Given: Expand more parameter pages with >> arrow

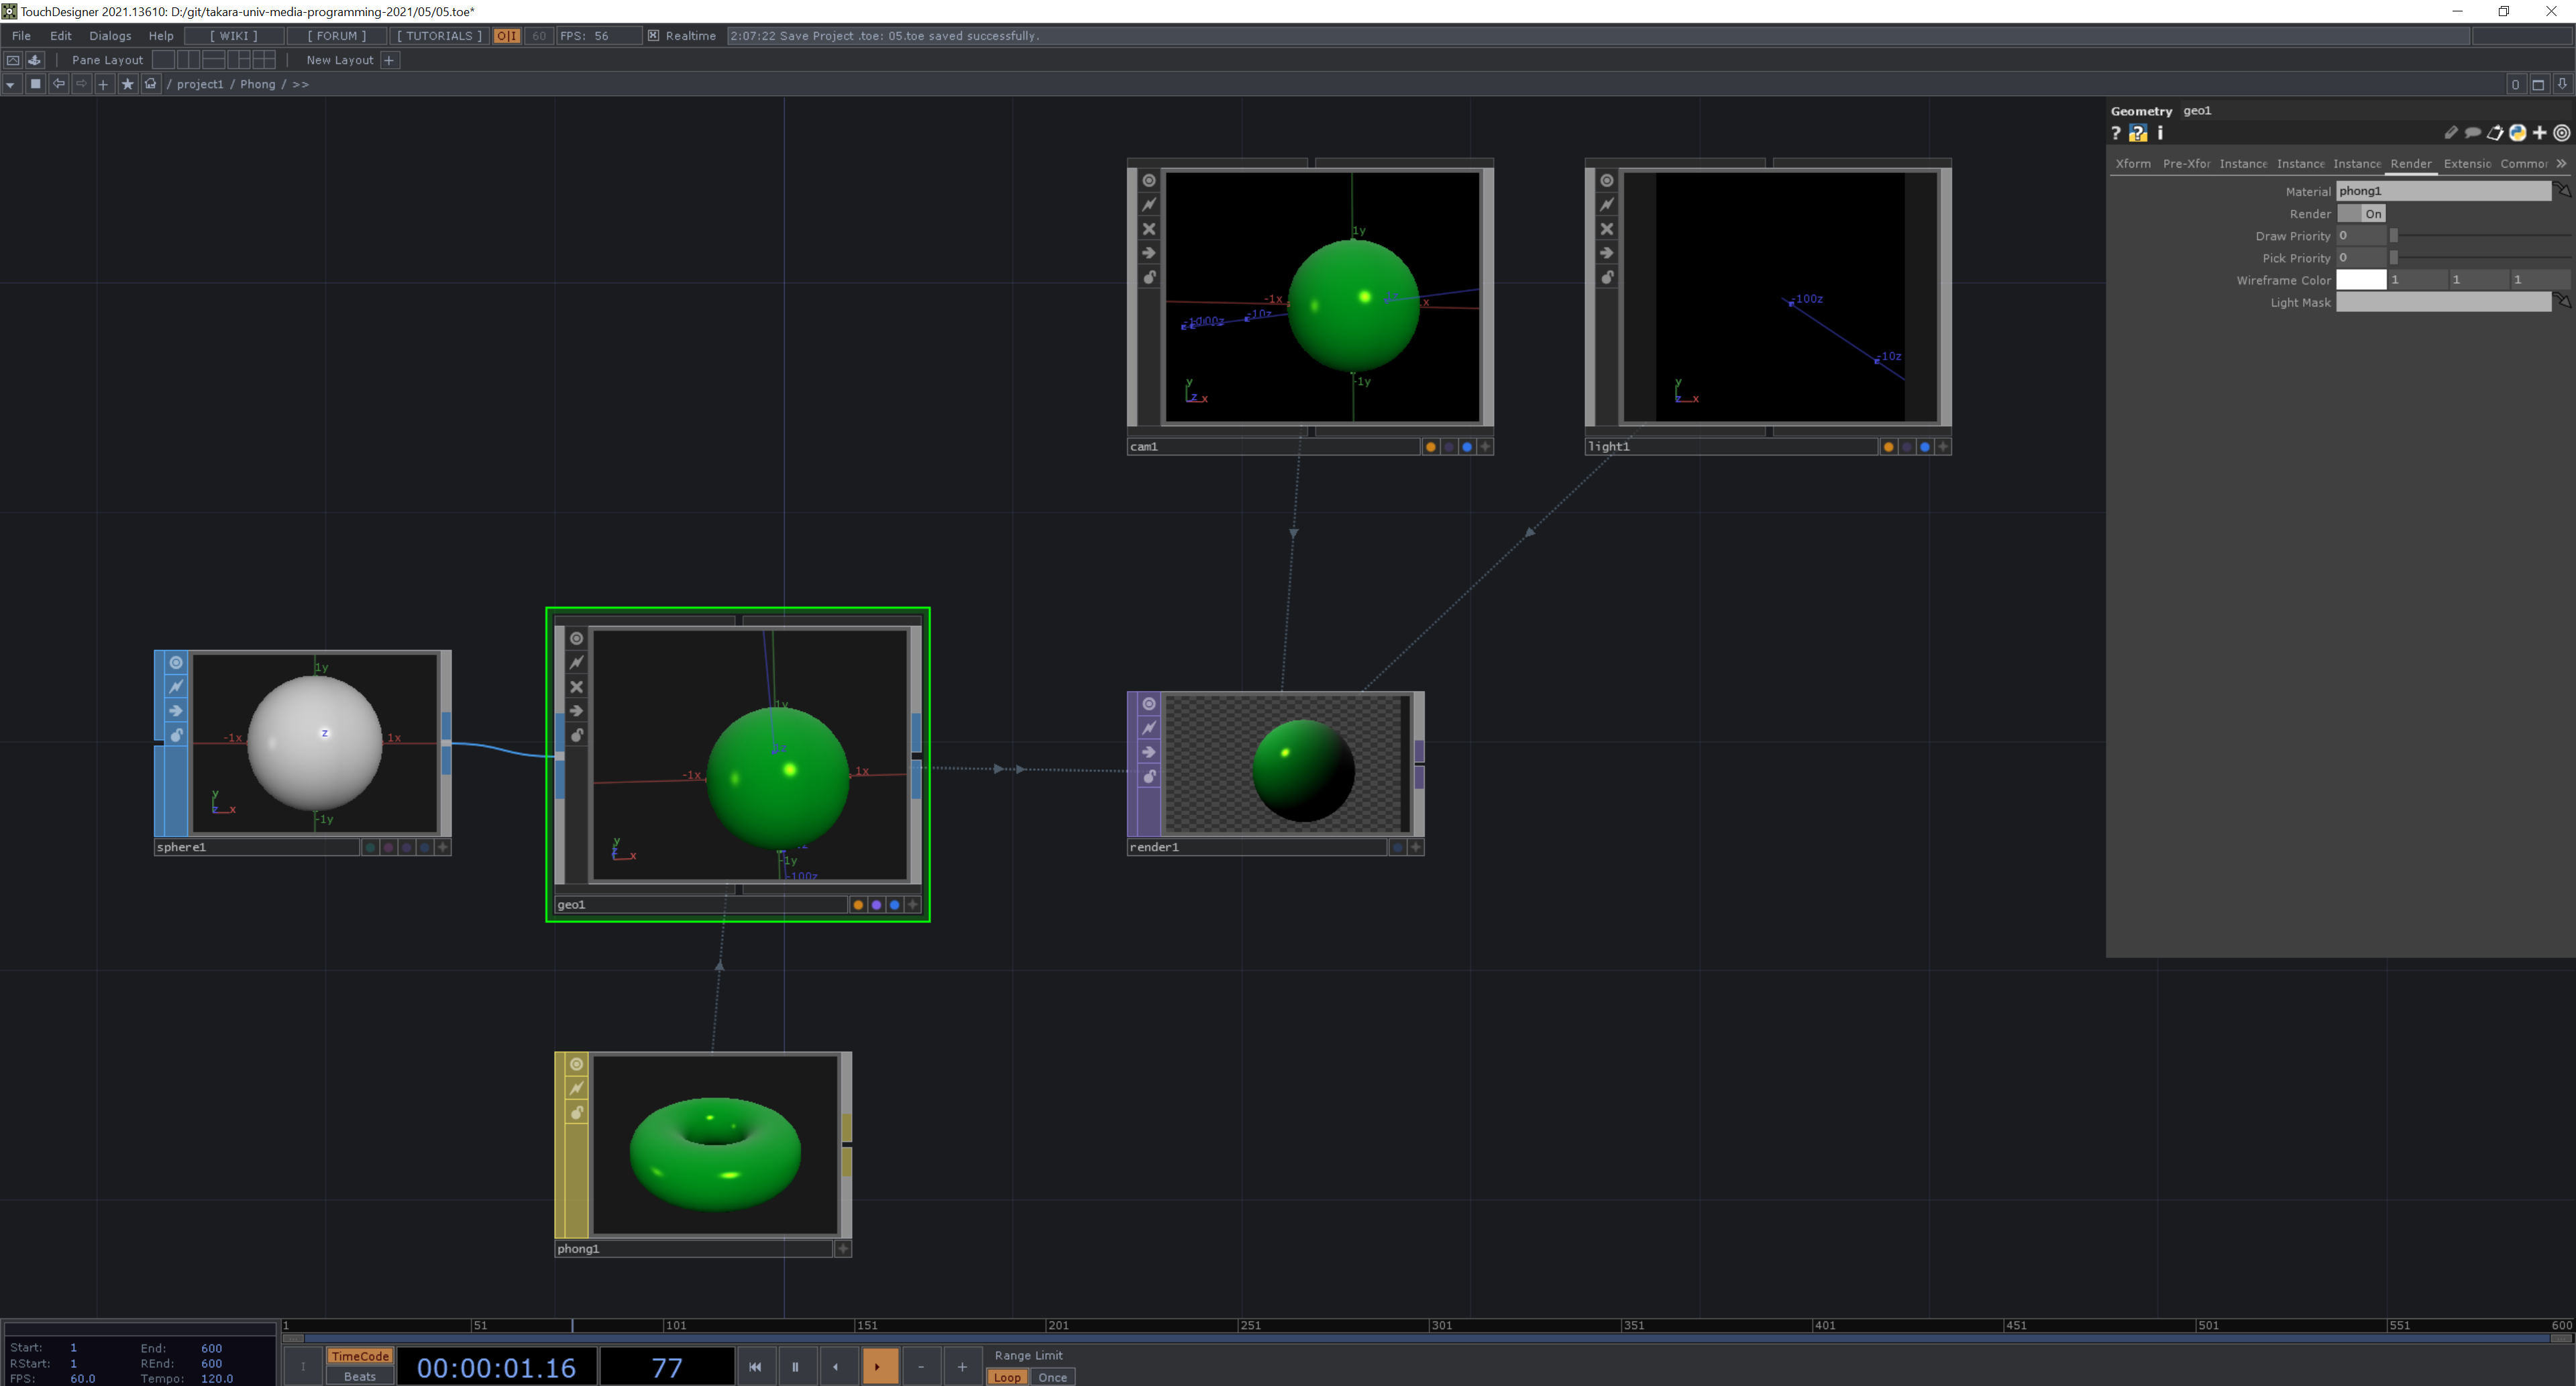Looking at the screenshot, I should pos(2561,163).
